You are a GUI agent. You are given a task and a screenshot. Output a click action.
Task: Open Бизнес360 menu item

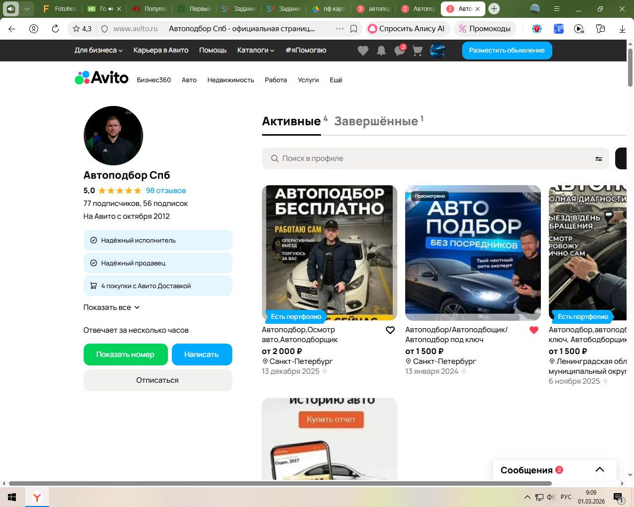[x=154, y=80]
